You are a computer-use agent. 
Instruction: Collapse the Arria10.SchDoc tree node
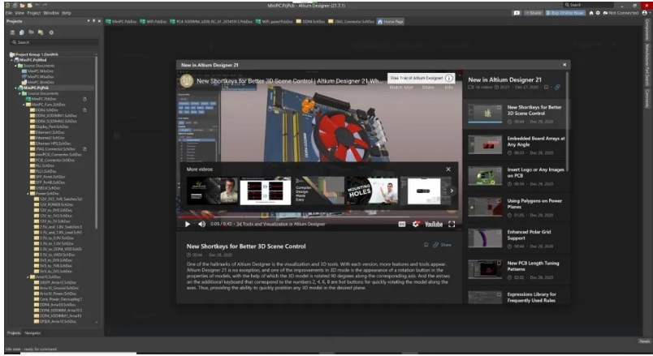(x=28, y=277)
